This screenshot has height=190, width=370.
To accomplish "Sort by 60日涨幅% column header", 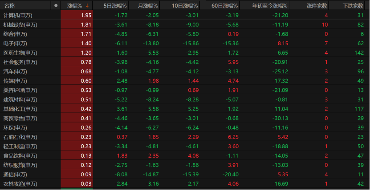I will 225,6.
